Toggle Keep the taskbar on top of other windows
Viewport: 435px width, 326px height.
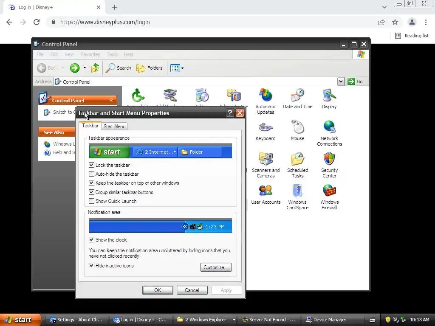click(x=91, y=183)
